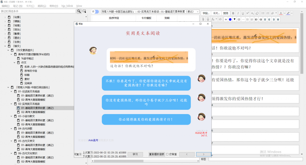Expand the 「生物」 tree node
This screenshot has width=306, height=165.
[5, 42]
